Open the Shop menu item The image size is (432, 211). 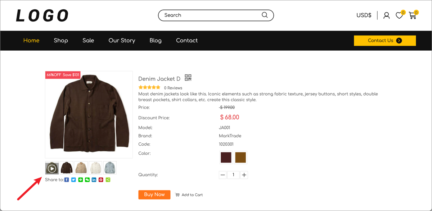click(61, 41)
